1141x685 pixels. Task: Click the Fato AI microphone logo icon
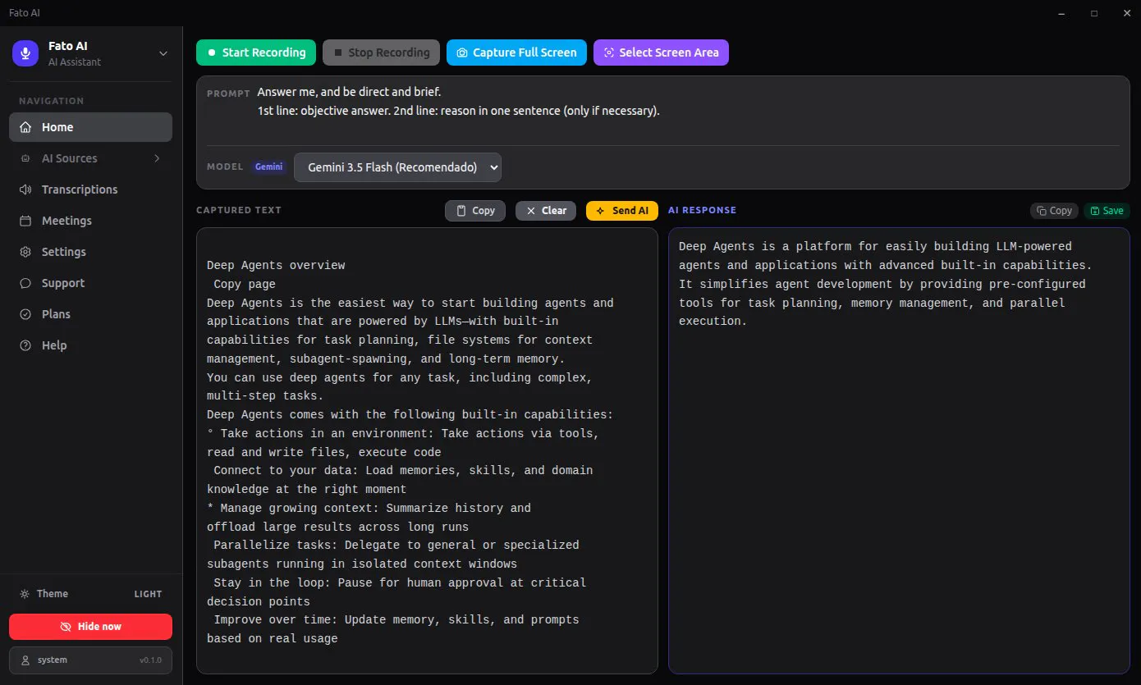tap(25, 53)
